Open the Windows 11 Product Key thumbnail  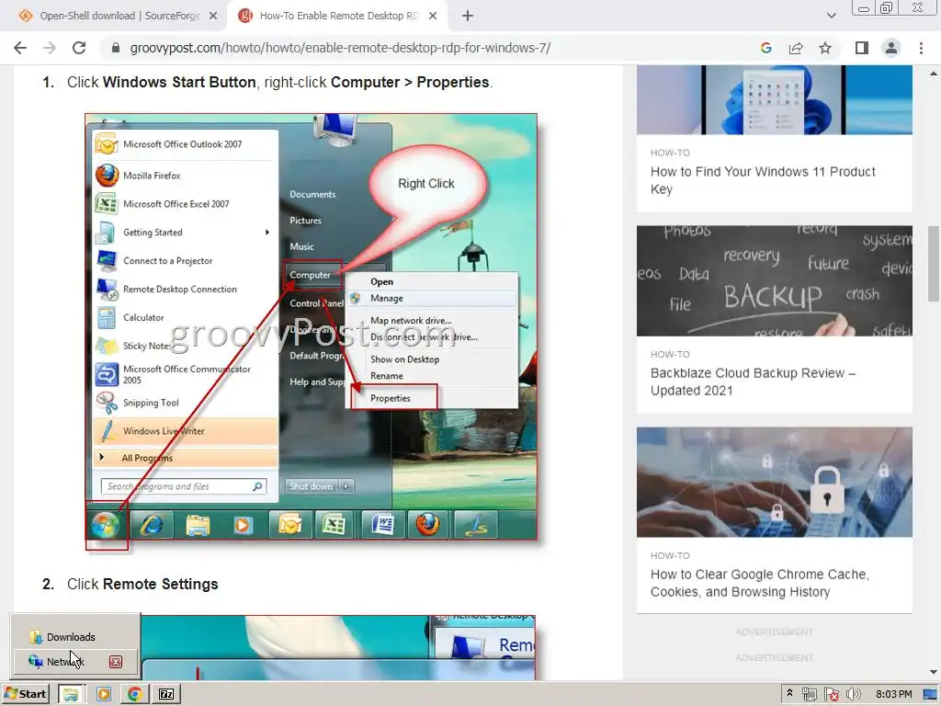click(x=774, y=99)
